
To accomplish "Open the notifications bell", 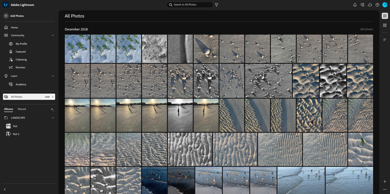I will click(355, 5).
